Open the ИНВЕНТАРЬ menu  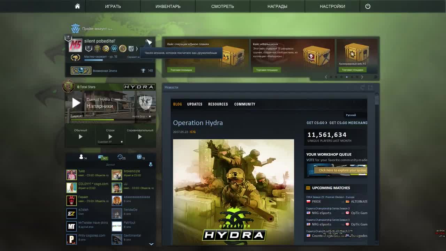(168, 6)
